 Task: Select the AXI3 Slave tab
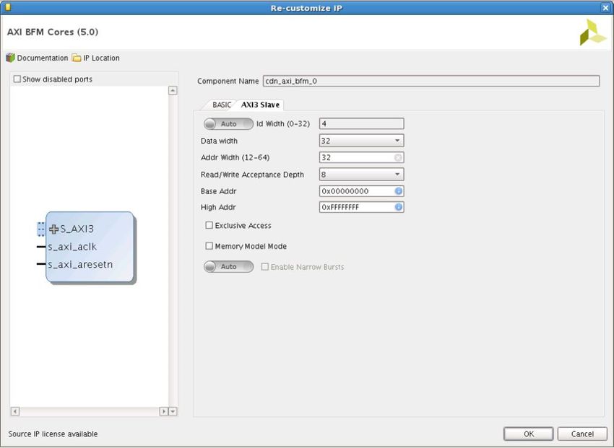click(260, 105)
